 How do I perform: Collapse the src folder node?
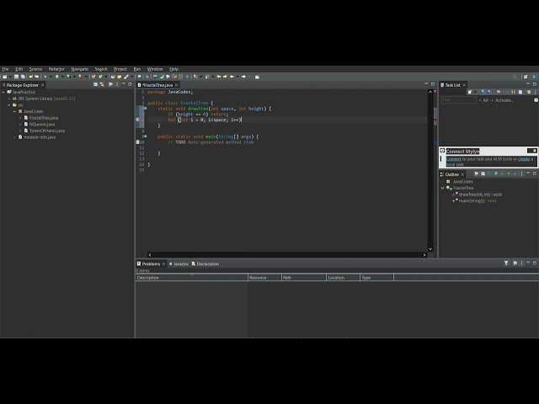click(9, 105)
